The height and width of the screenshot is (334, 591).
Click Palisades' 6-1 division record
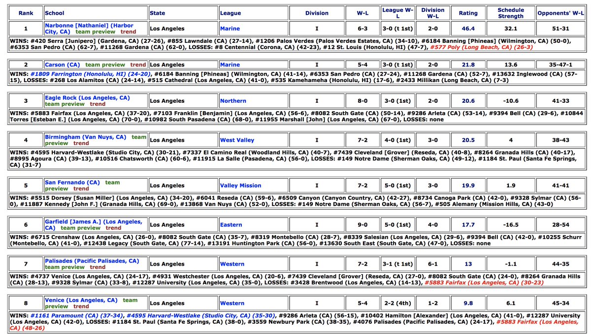432,264
